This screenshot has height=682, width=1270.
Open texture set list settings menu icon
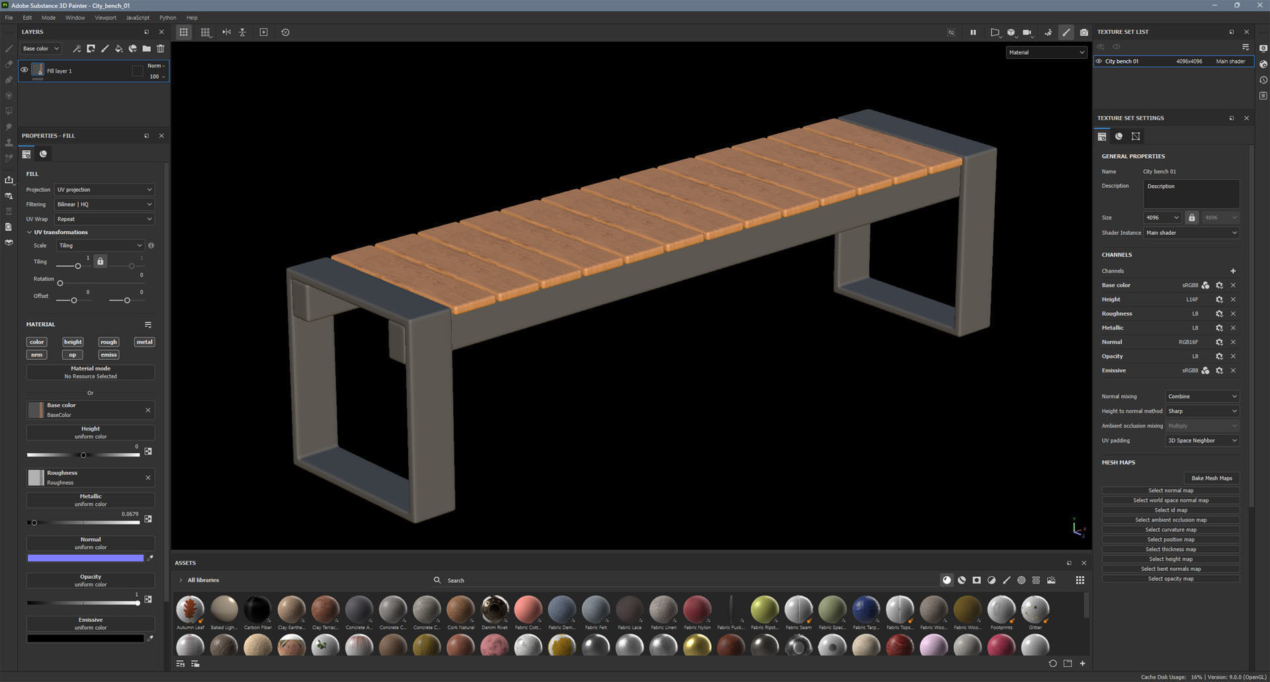(x=1246, y=47)
